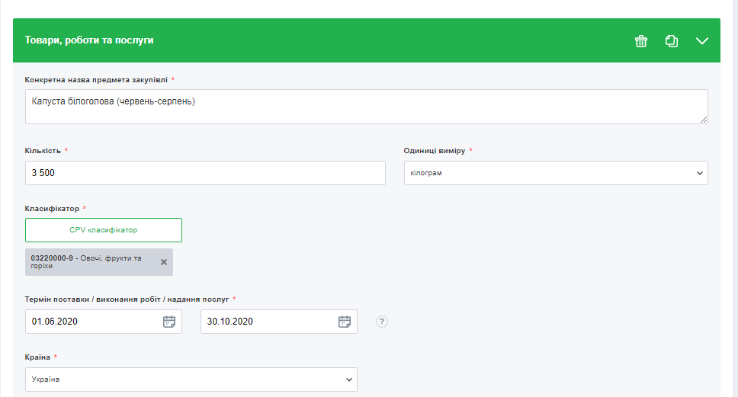Click the 01.06.2020 start date field
Screen dimensions: 738x397
pyautogui.click(x=91, y=322)
